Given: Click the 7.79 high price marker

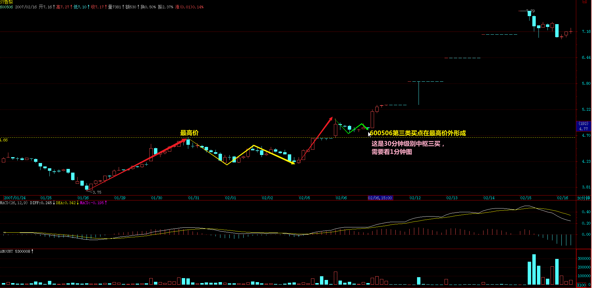Looking at the screenshot, I should [x=530, y=11].
